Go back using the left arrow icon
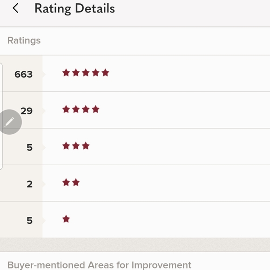The width and height of the screenshot is (270, 270). click(x=15, y=8)
